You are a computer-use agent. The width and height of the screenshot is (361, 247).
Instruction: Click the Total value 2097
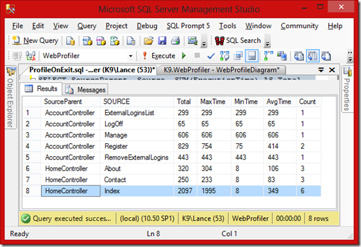[185, 191]
